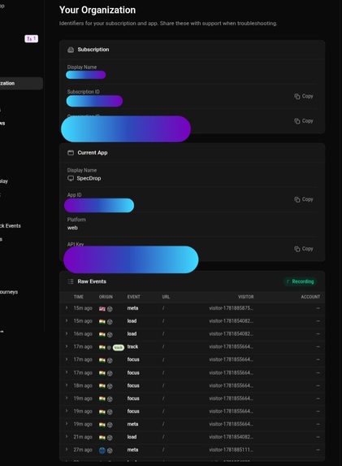This screenshot has width=342, height=466.
Task: Click the URL column header
Action: click(x=166, y=297)
